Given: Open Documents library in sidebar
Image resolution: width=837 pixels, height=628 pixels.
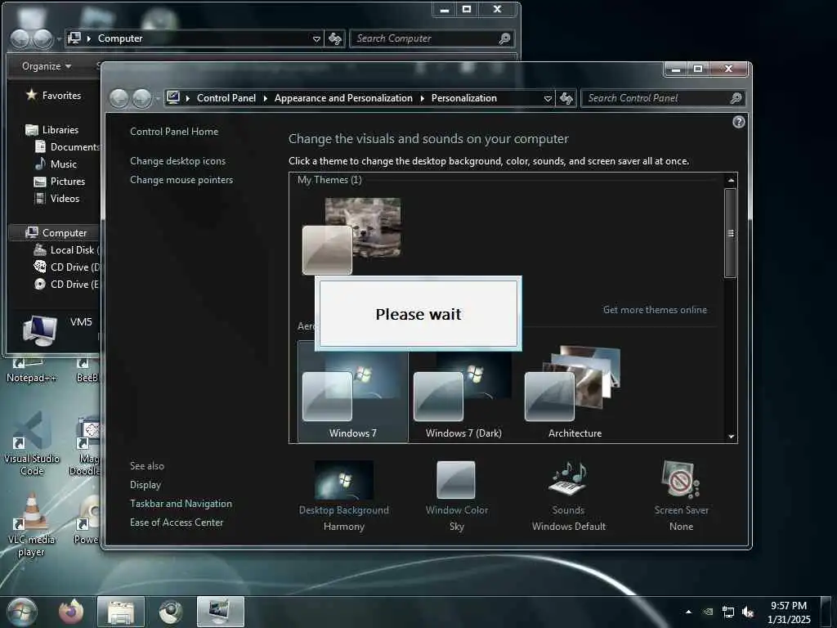Looking at the screenshot, I should [67, 147].
